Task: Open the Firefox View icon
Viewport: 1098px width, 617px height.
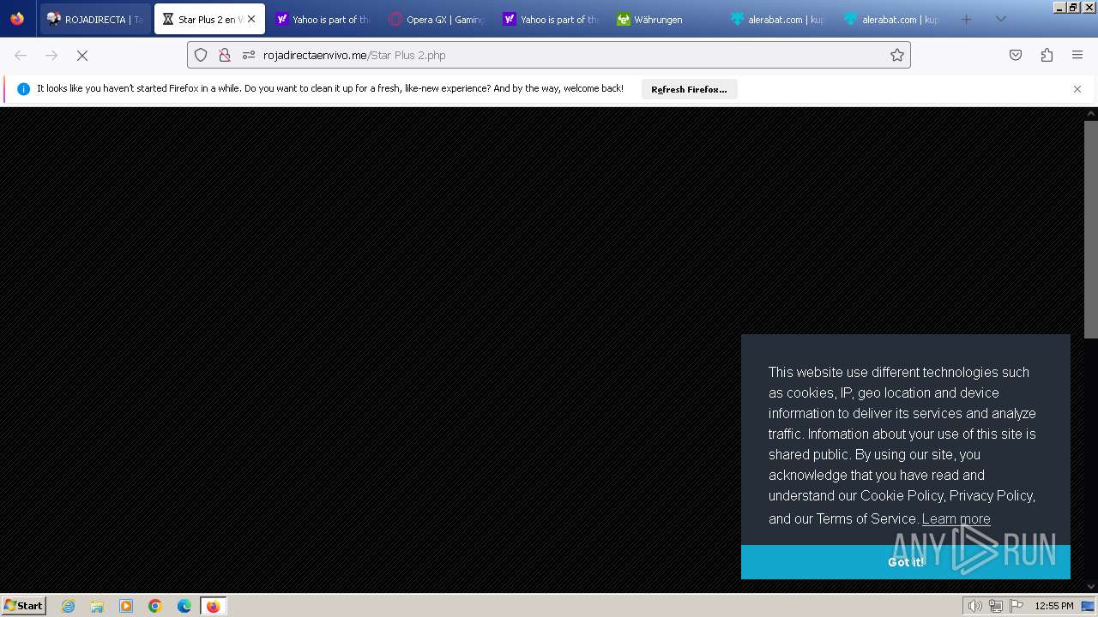Action: (17, 19)
